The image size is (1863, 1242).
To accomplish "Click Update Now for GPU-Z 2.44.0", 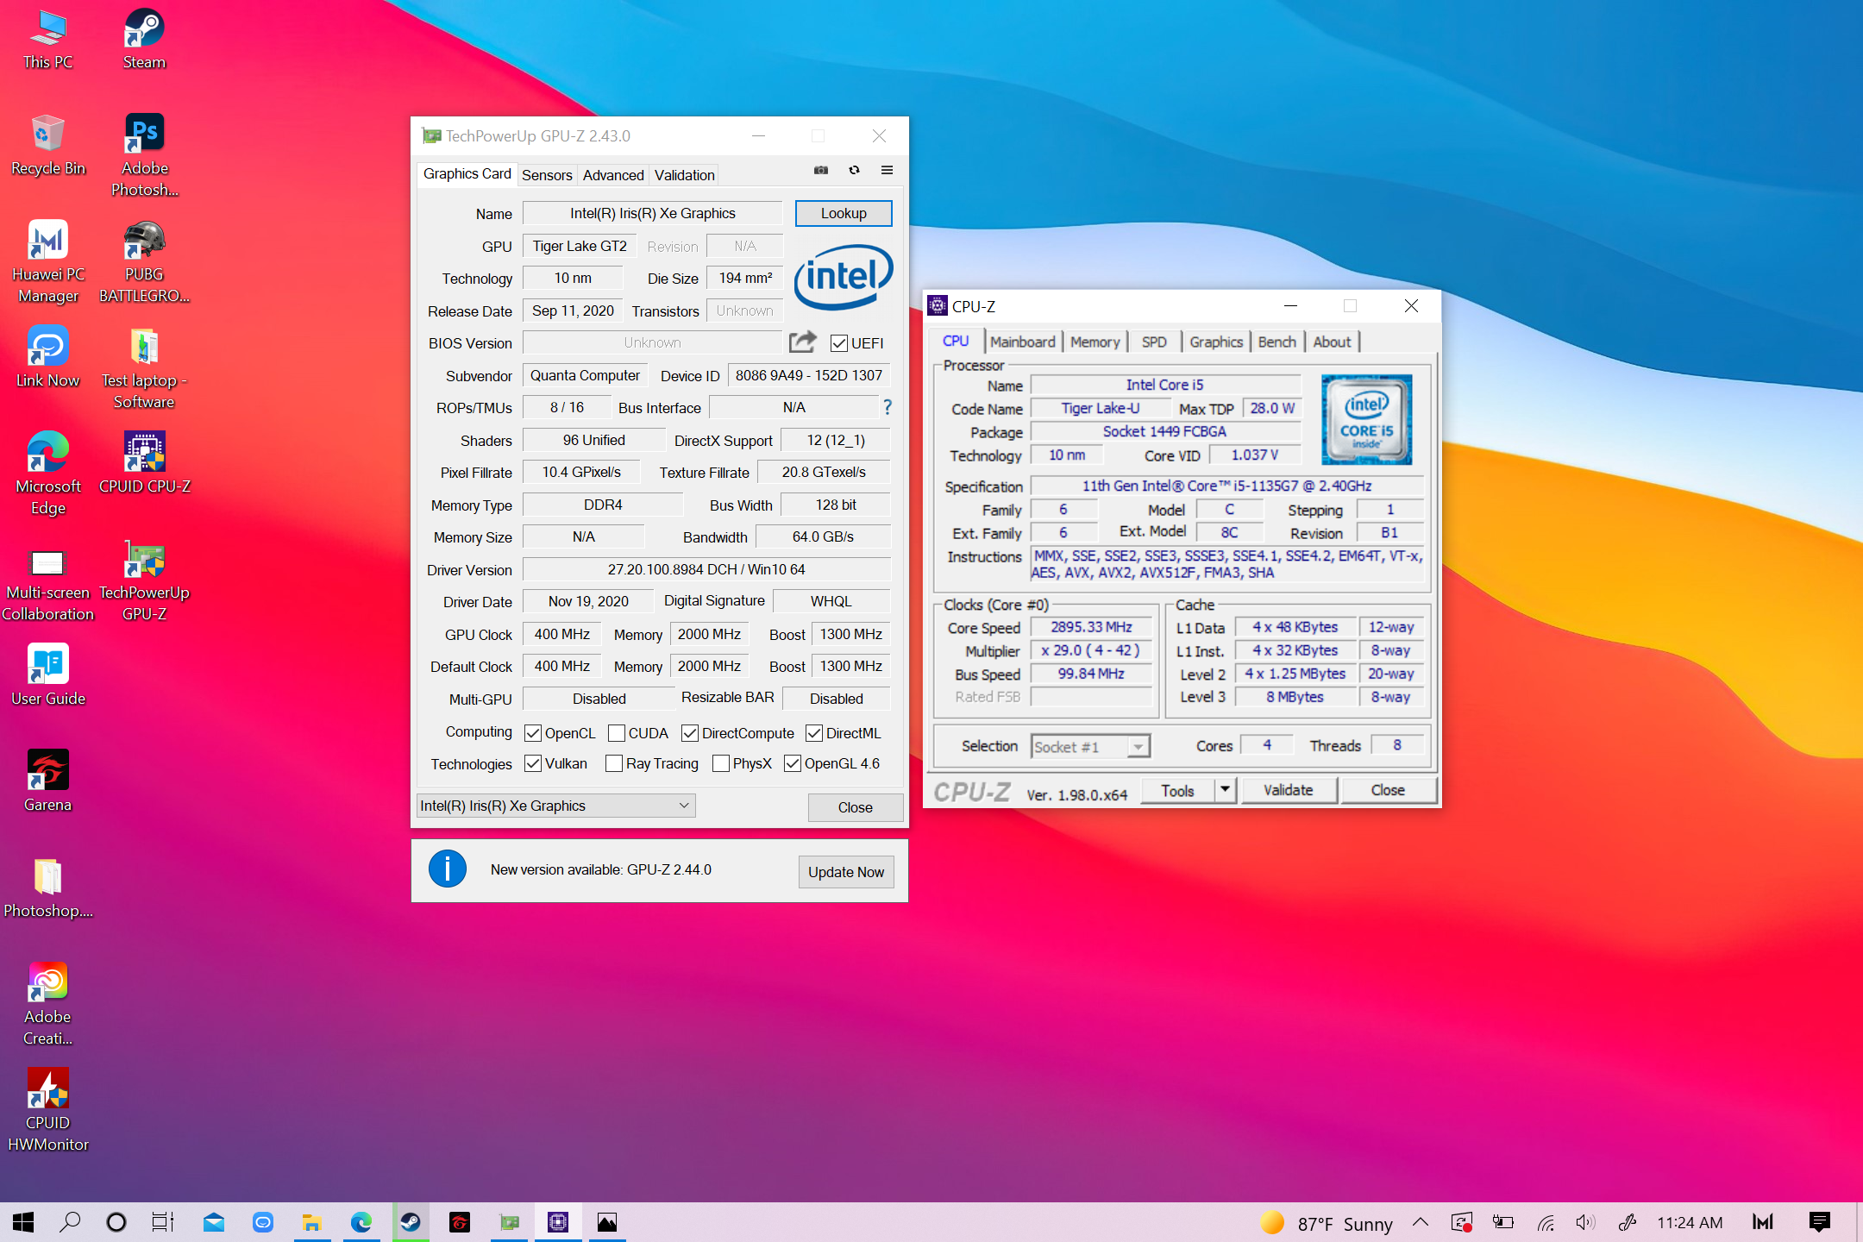I will click(x=846, y=872).
